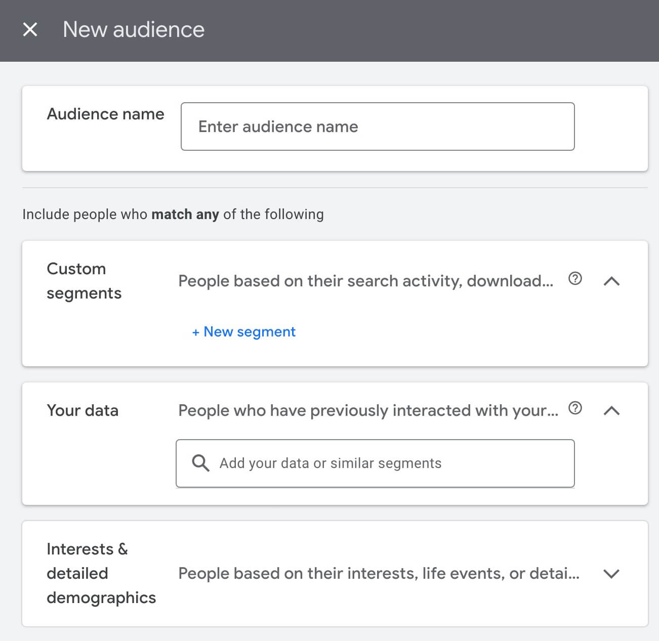659x641 pixels.
Task: Create a new custom segment
Action: 243,331
